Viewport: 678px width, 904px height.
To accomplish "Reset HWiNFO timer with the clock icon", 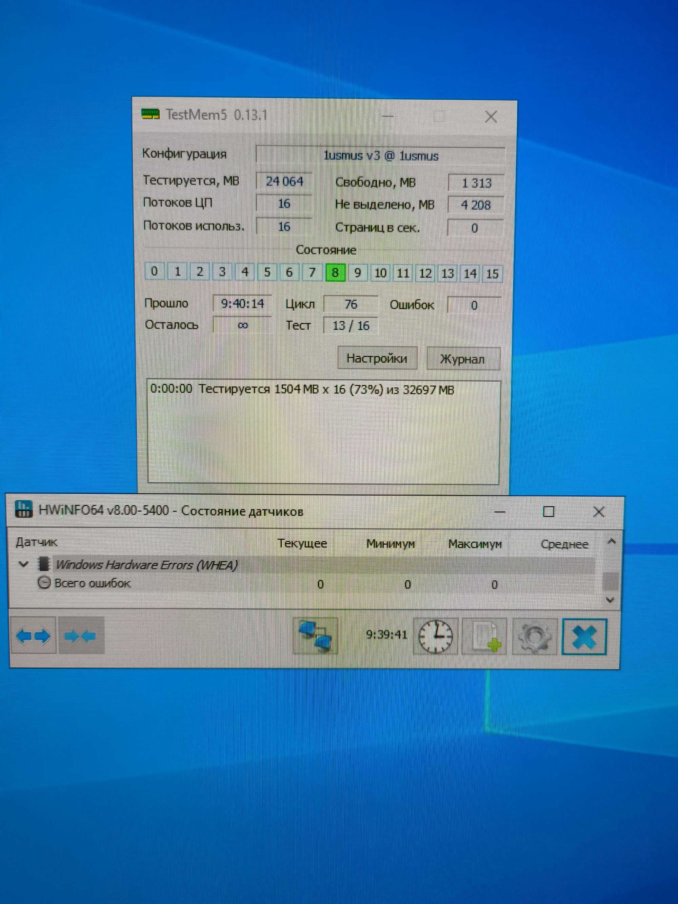I will click(436, 637).
